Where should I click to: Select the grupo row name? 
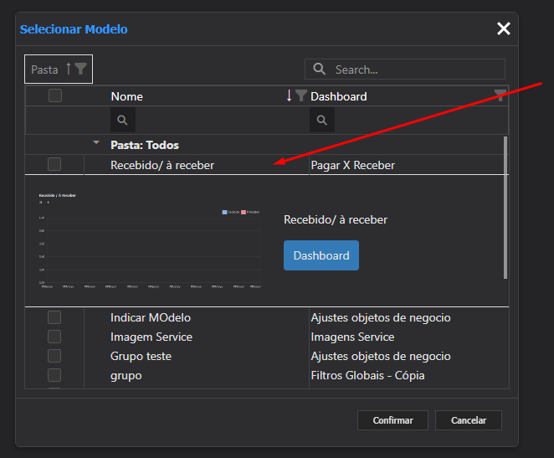(126, 375)
